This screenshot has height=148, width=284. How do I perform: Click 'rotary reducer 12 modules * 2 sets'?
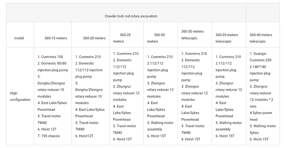click(261, 100)
